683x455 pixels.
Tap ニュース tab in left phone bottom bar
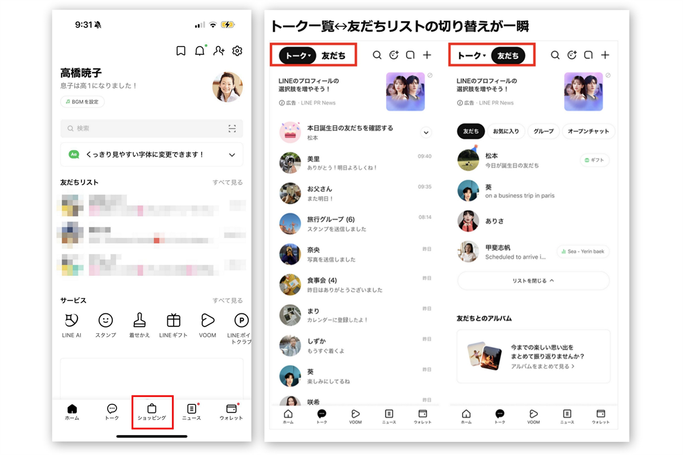(x=192, y=413)
